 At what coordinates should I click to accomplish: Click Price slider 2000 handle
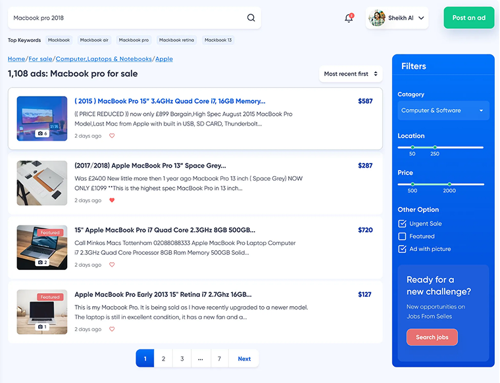449,185
